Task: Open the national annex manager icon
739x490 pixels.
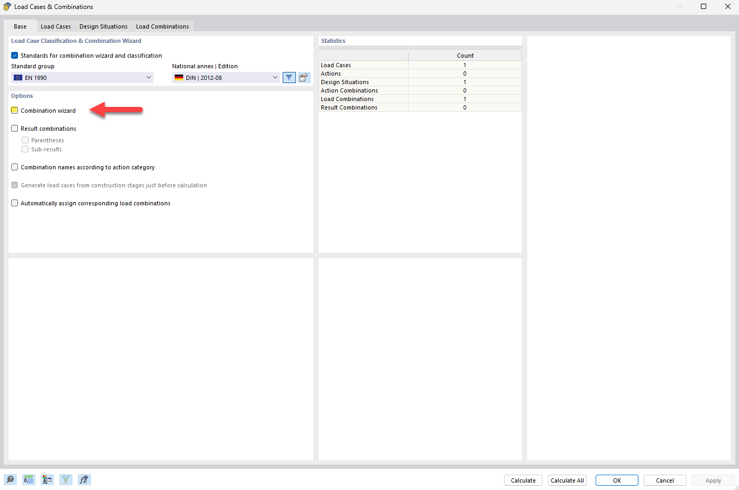Action: pos(304,77)
